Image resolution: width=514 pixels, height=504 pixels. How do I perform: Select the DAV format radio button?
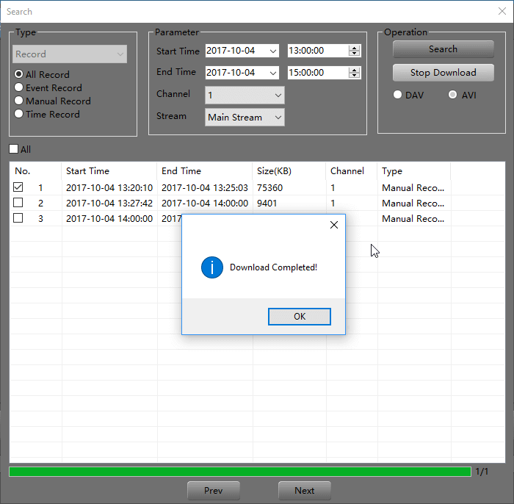398,95
